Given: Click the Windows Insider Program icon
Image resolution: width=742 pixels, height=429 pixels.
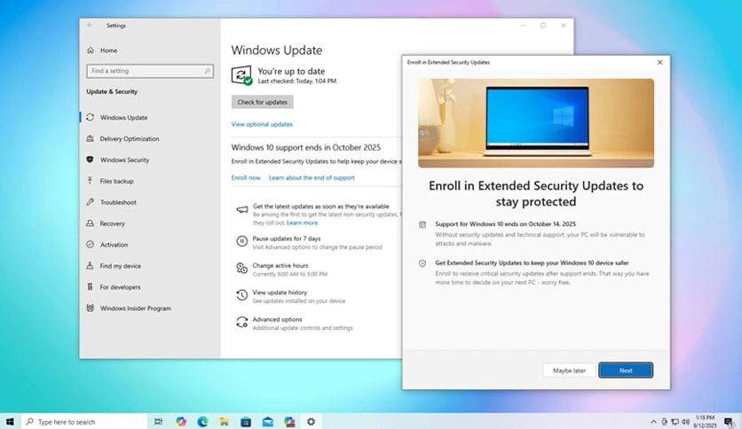Looking at the screenshot, I should click(90, 308).
